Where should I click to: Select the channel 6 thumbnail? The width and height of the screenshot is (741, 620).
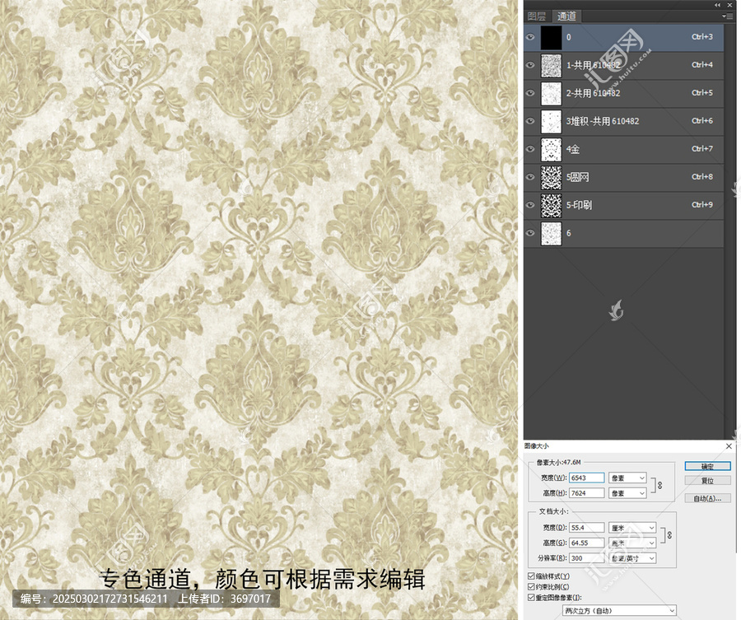click(x=551, y=233)
